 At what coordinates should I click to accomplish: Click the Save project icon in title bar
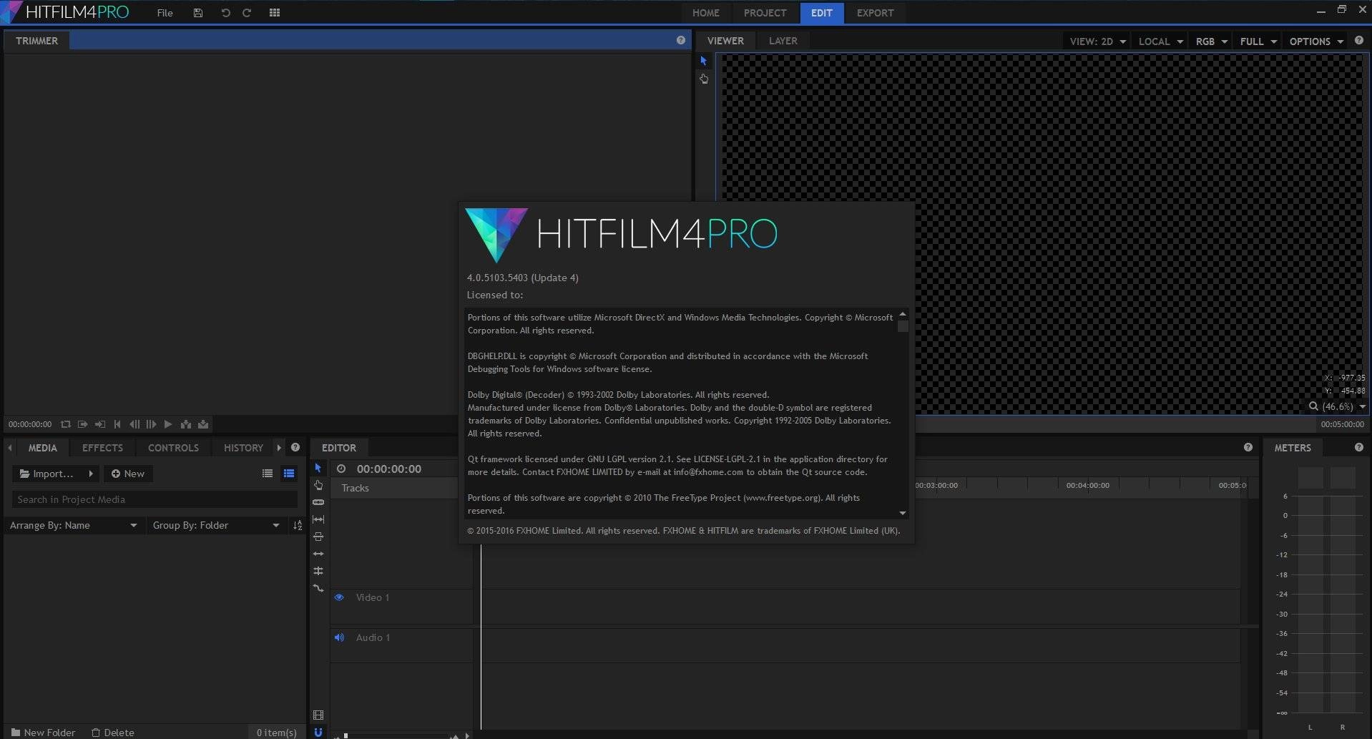[x=198, y=13]
